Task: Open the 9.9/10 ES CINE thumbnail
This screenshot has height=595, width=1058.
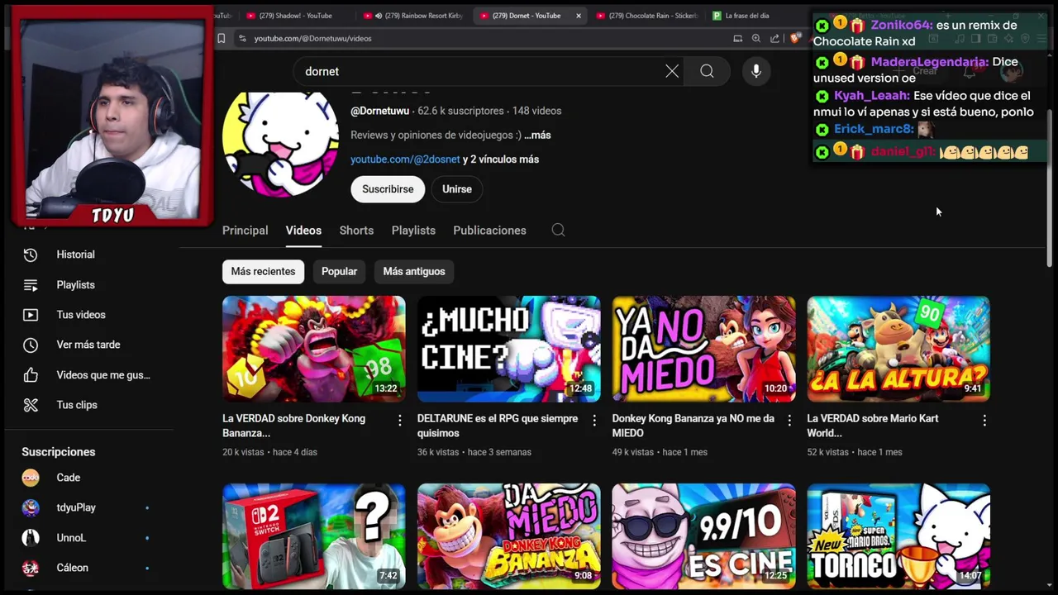Action: [704, 536]
